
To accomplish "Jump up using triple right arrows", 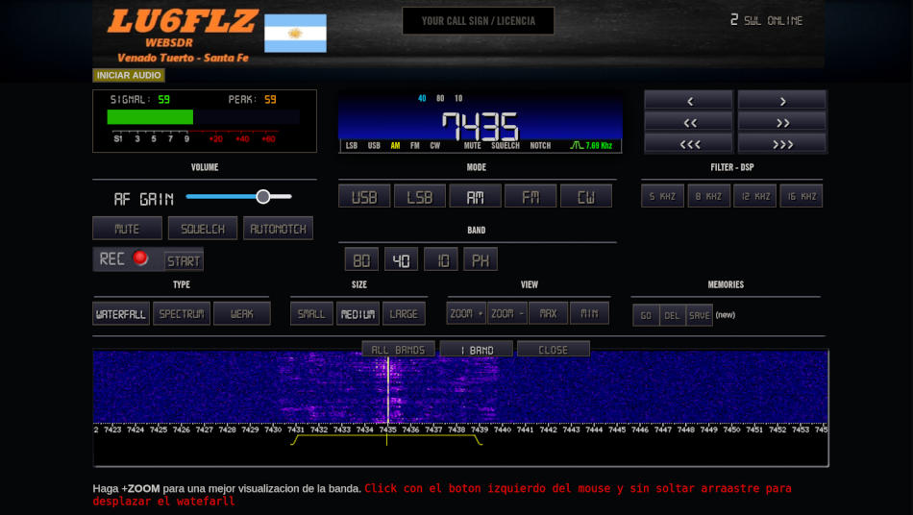I will [782, 144].
